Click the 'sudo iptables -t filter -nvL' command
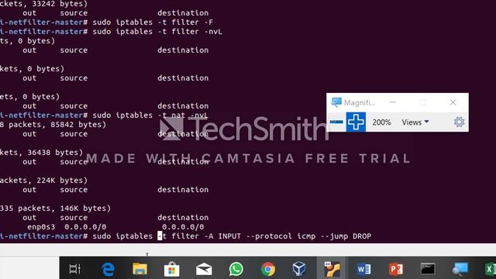496x279 pixels. (x=157, y=32)
